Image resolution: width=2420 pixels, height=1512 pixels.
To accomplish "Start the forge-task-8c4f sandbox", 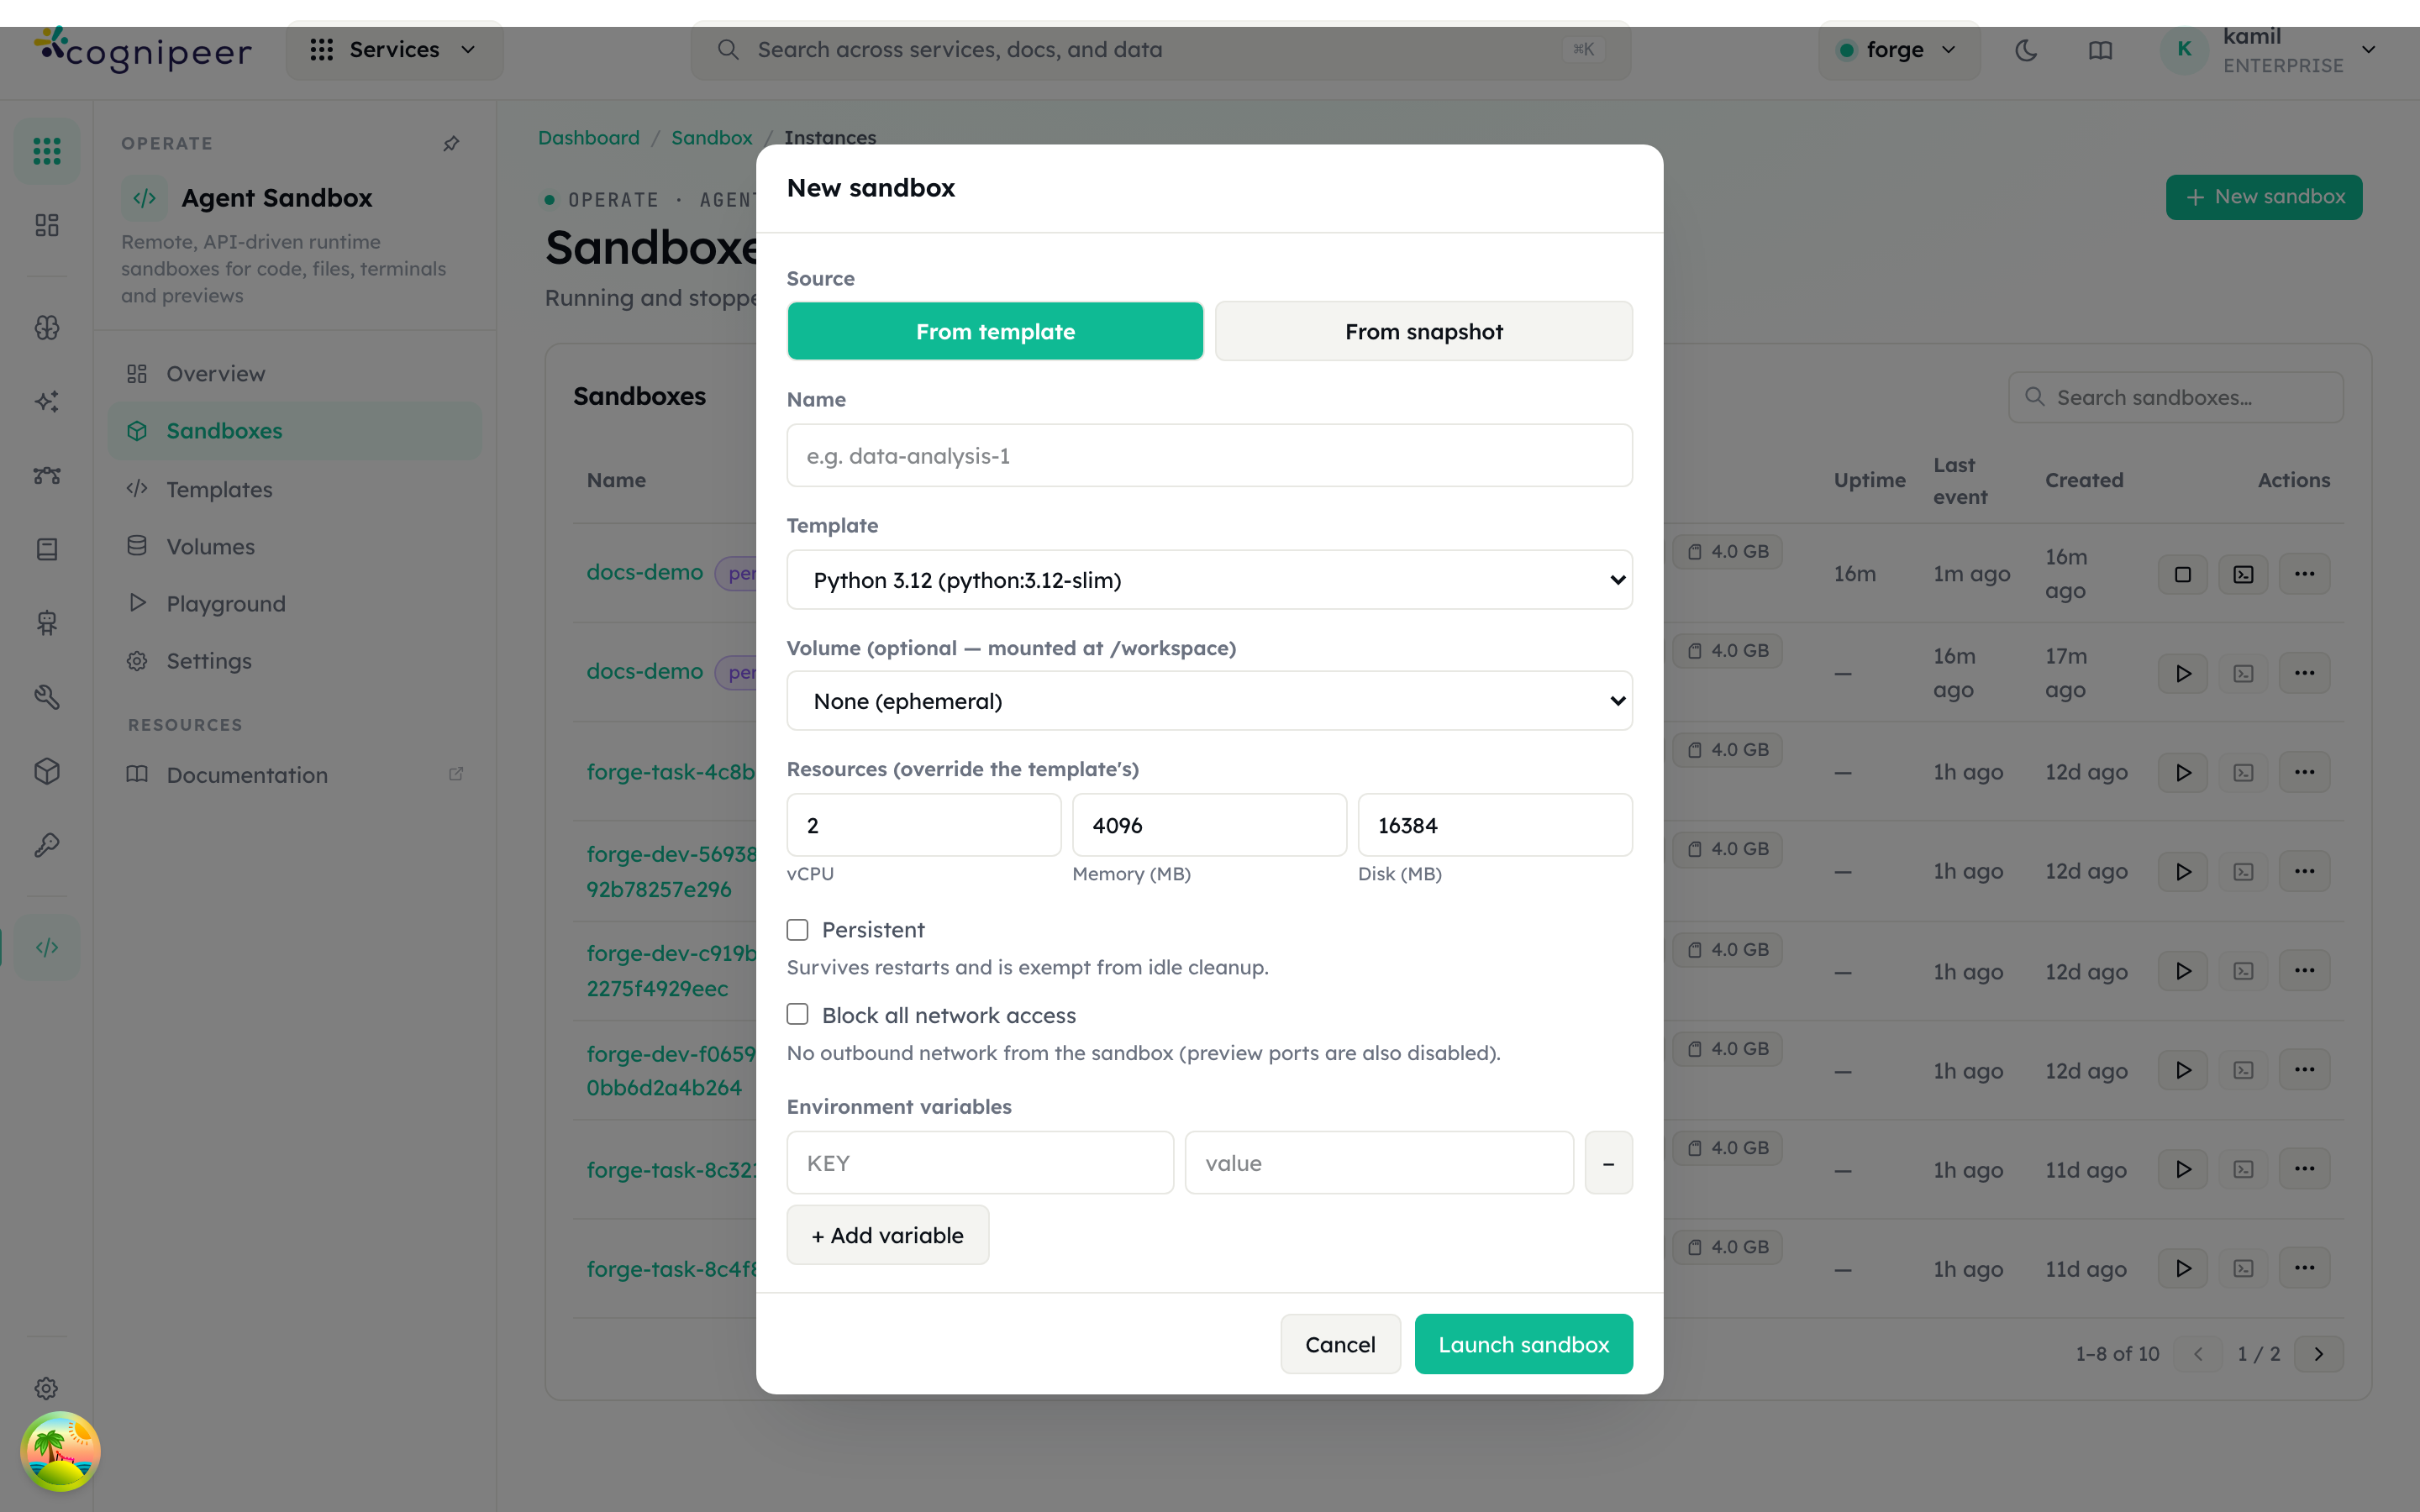I will pyautogui.click(x=2183, y=1268).
